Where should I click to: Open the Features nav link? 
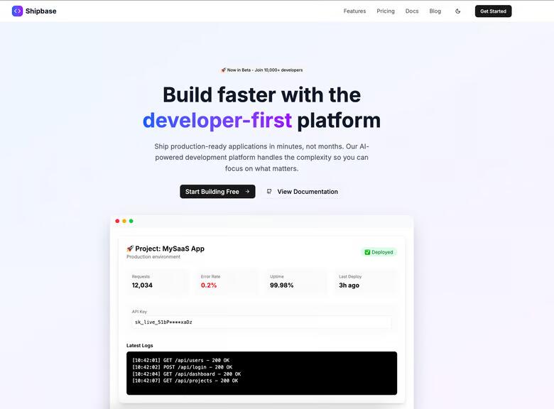pyautogui.click(x=354, y=11)
